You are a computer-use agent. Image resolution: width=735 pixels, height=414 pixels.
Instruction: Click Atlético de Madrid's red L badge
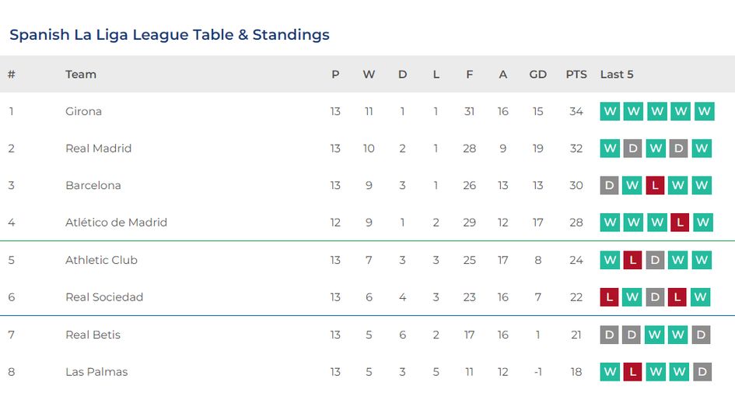point(679,223)
